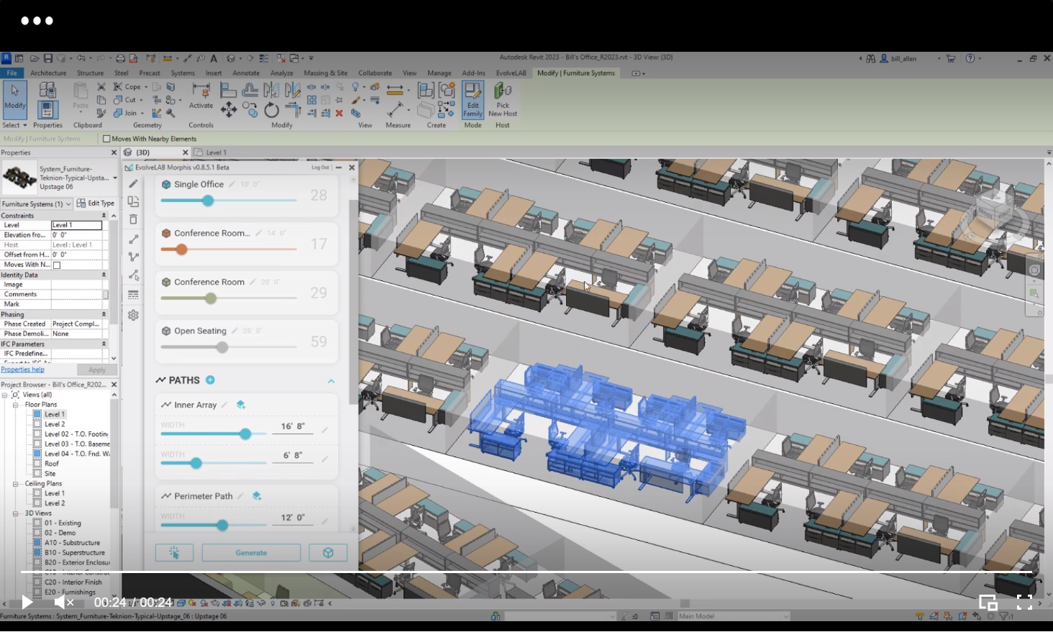Add a new path with plus icon
Screen dimensions: 1053x632
tap(210, 380)
